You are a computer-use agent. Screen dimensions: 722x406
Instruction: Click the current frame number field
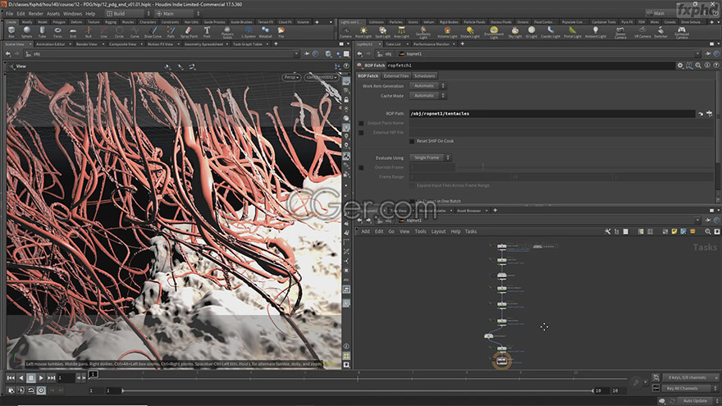click(x=66, y=378)
